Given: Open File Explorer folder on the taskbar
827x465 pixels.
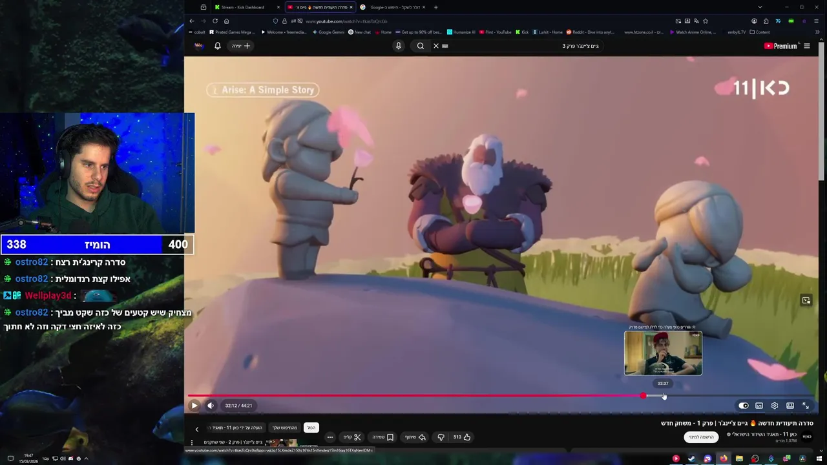Looking at the screenshot, I should point(739,459).
